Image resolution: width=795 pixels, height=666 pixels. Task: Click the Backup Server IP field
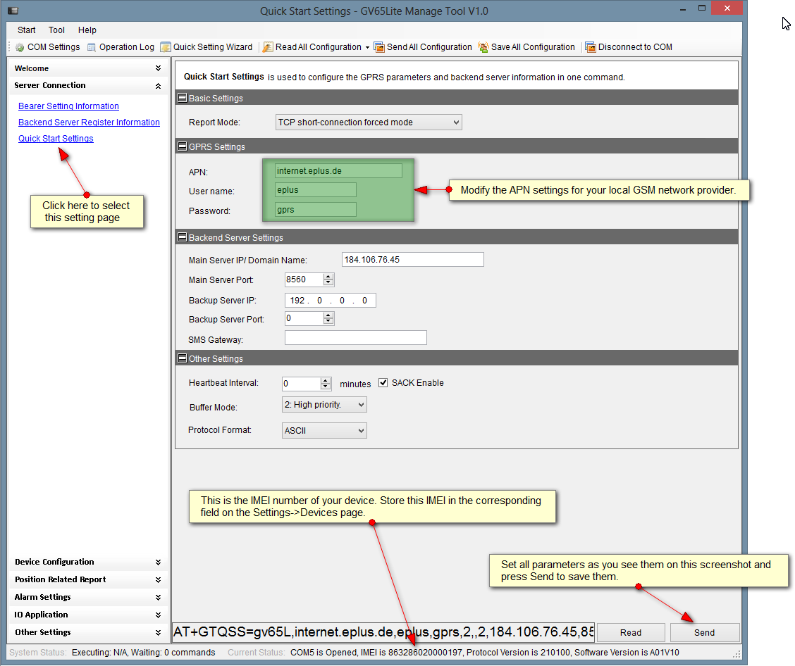pos(330,301)
